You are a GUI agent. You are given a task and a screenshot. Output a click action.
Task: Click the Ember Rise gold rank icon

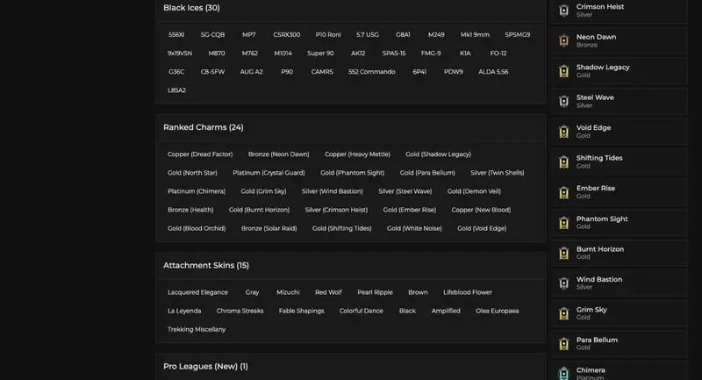click(564, 192)
